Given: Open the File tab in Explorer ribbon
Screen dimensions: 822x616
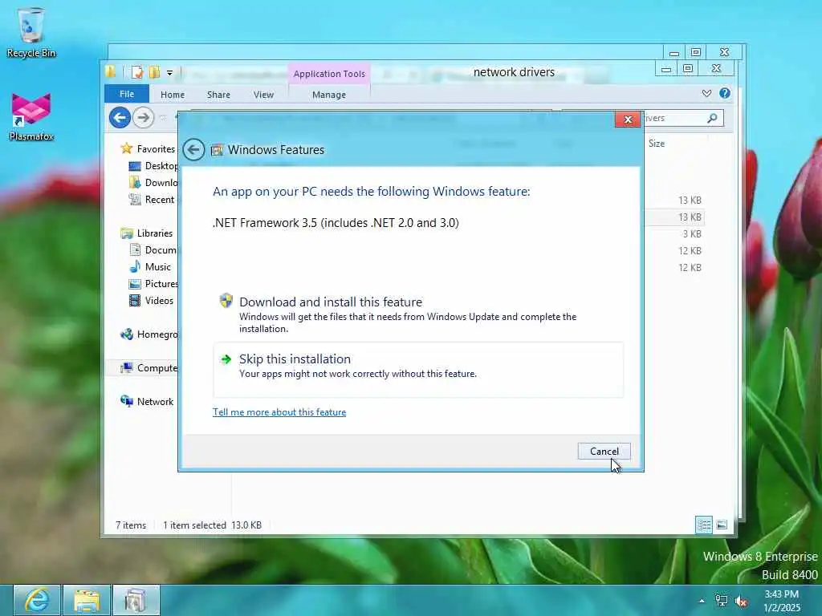Looking at the screenshot, I should pyautogui.click(x=127, y=95).
